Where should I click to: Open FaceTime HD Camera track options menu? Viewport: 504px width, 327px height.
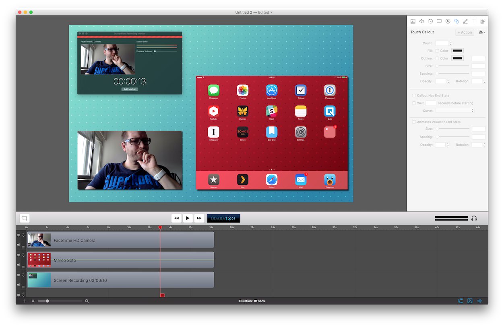[23, 247]
